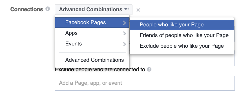Open the Advanced Combinations dropdown button
Image resolution: width=248 pixels, height=101 pixels.
(94, 10)
